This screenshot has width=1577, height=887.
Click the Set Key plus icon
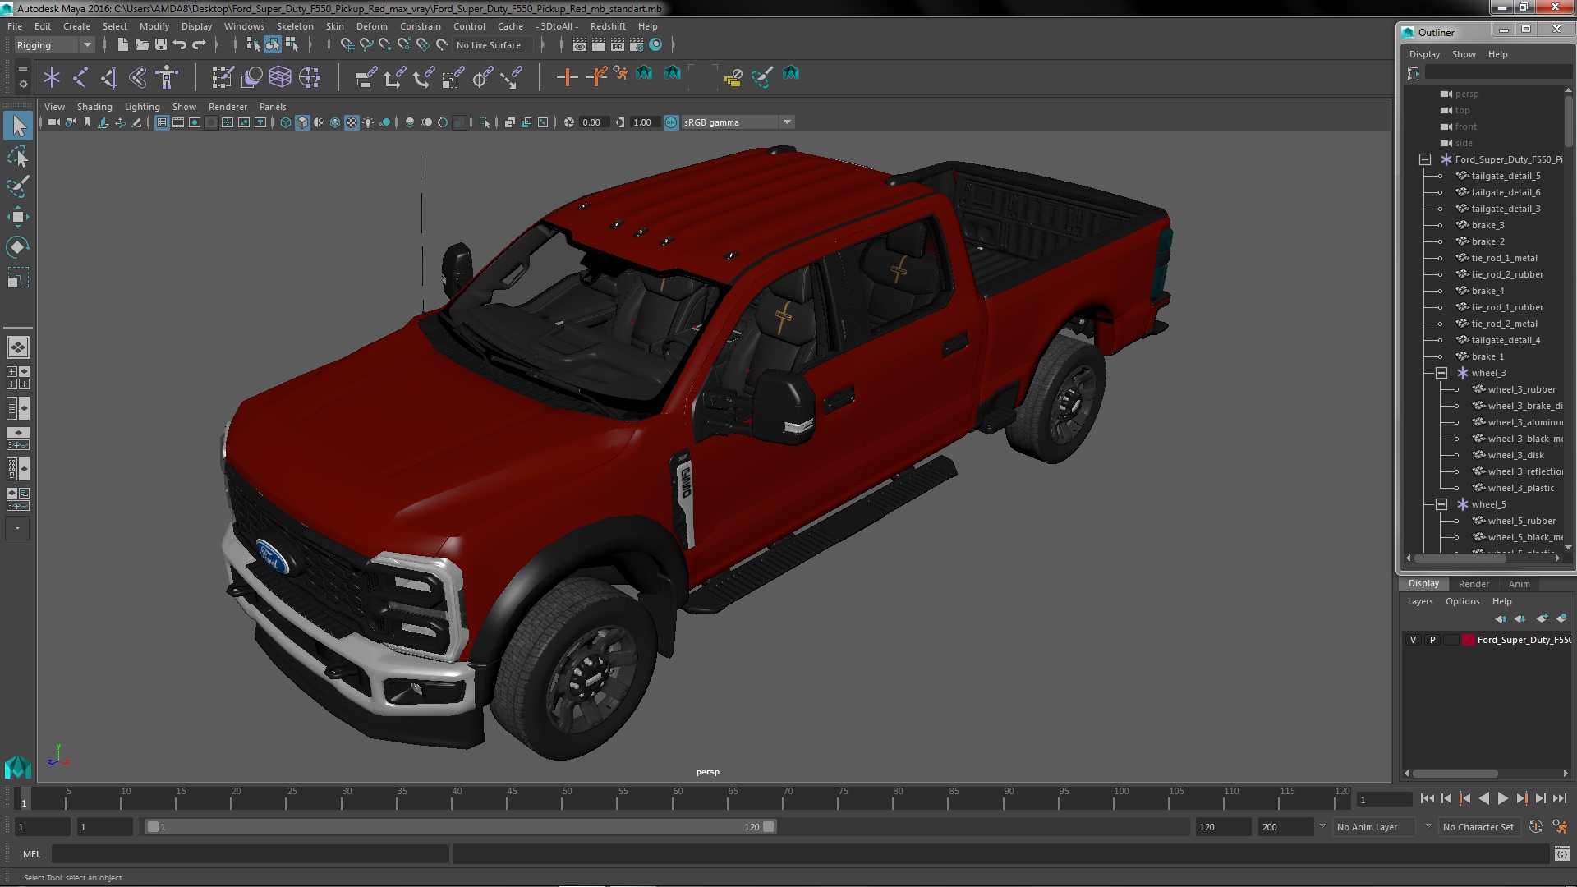pos(567,77)
